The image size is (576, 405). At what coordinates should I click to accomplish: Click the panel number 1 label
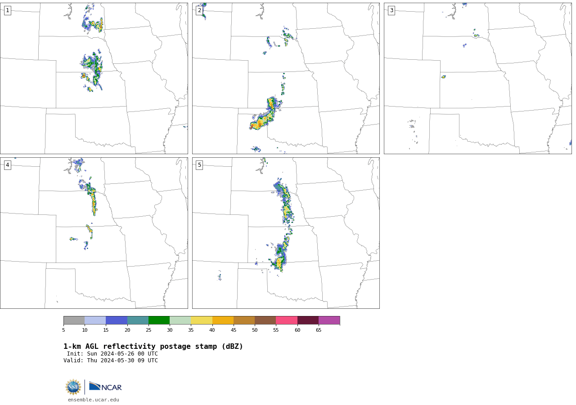click(7, 10)
